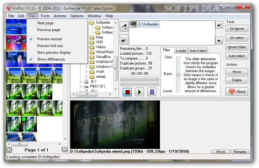Click Move button below preview image

[221, 152]
